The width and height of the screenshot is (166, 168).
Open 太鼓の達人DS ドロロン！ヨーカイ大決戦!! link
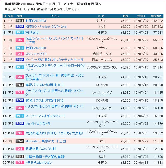(54, 133)
